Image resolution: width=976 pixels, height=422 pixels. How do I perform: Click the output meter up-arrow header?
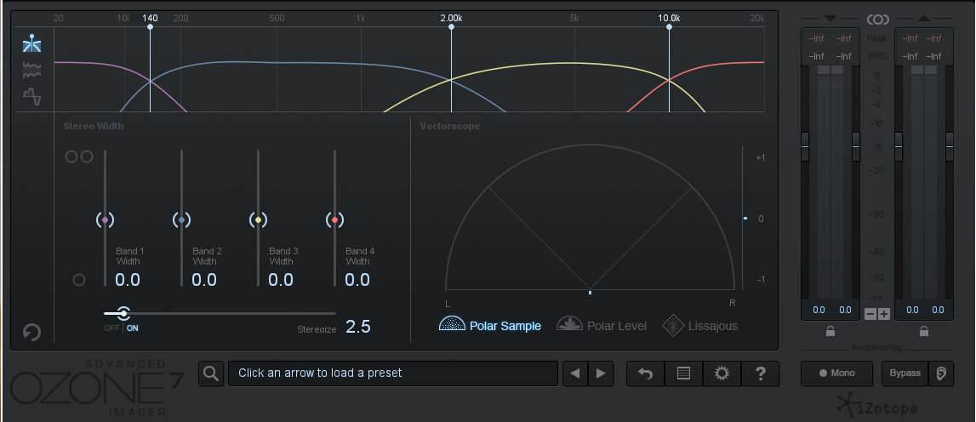click(924, 19)
